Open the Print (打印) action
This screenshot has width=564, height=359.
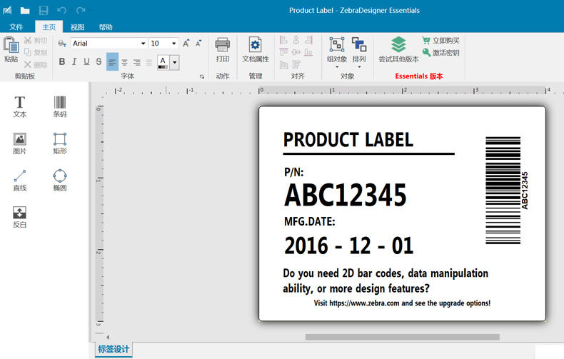[x=222, y=50]
